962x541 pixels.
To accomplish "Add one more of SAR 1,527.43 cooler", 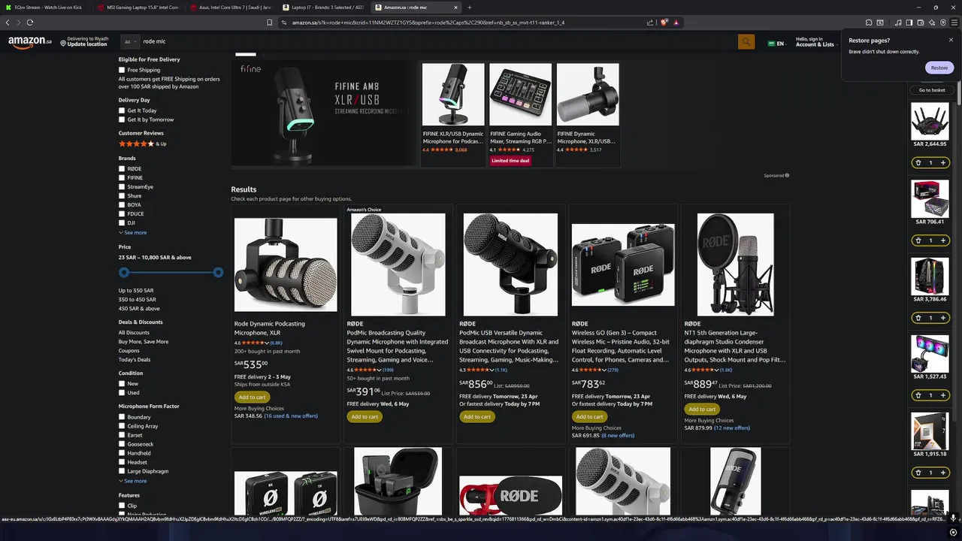I will [943, 395].
